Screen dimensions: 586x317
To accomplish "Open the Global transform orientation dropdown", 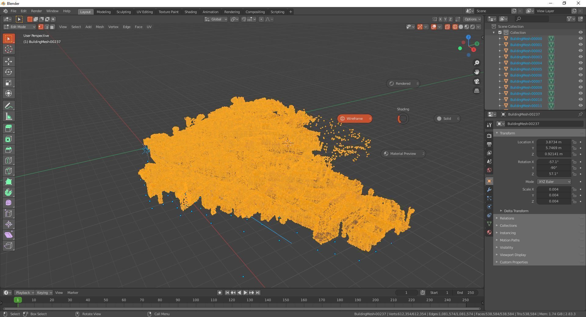I will (216, 19).
